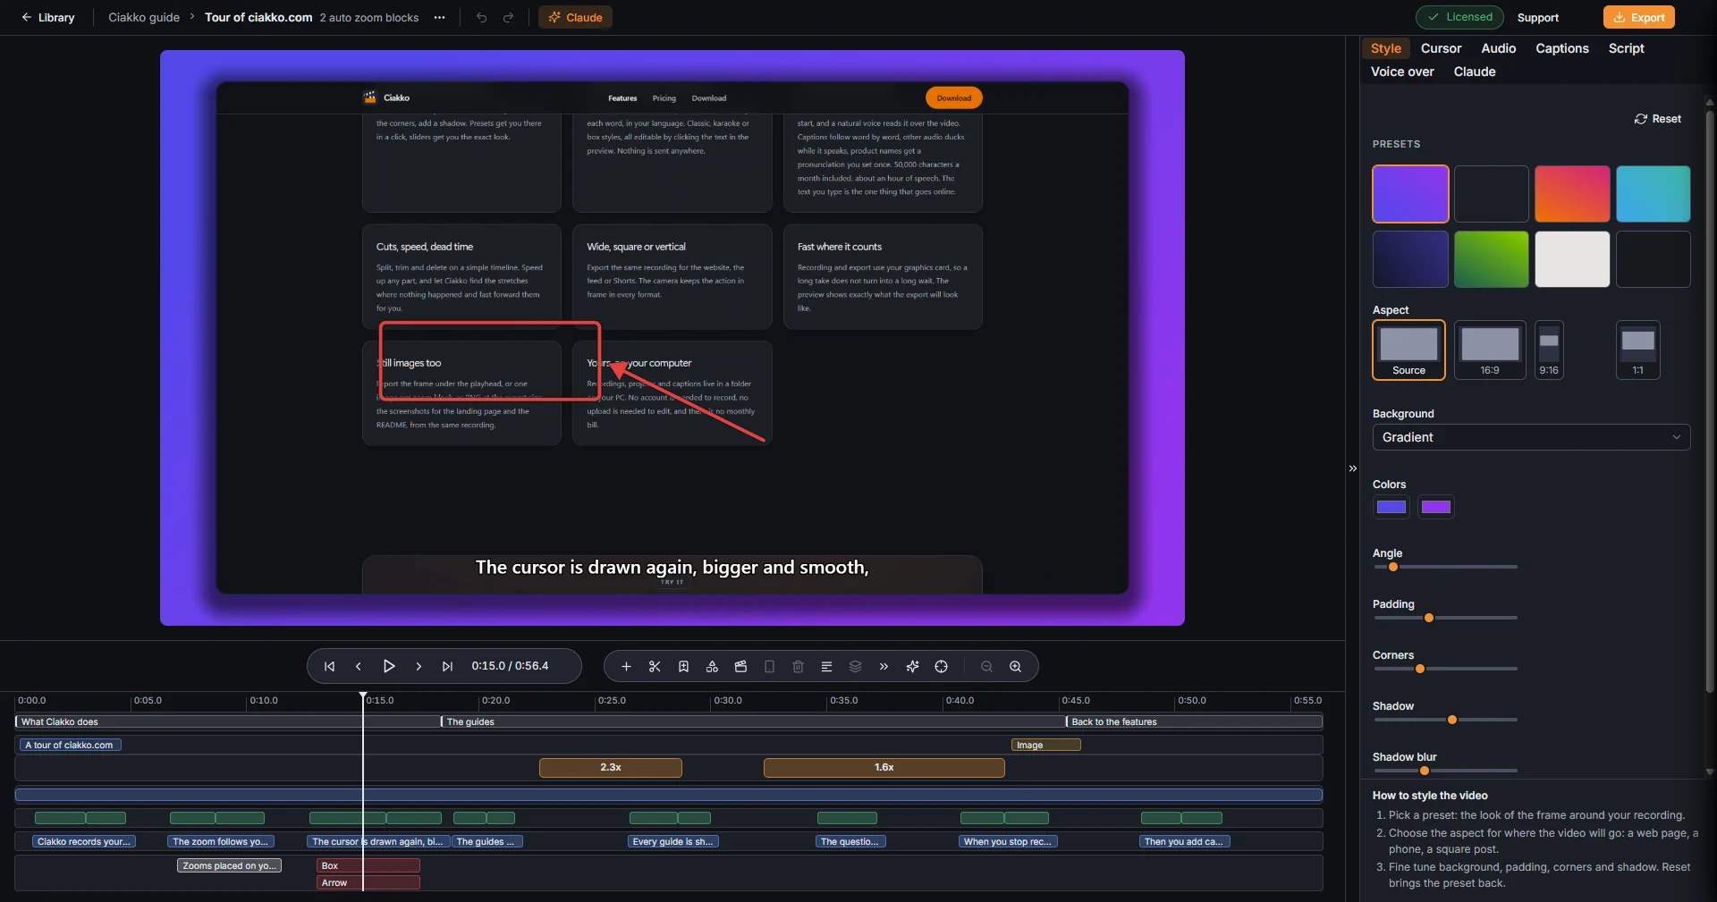Select the Style tab
Viewport: 1717px width, 902px height.
[1385, 48]
